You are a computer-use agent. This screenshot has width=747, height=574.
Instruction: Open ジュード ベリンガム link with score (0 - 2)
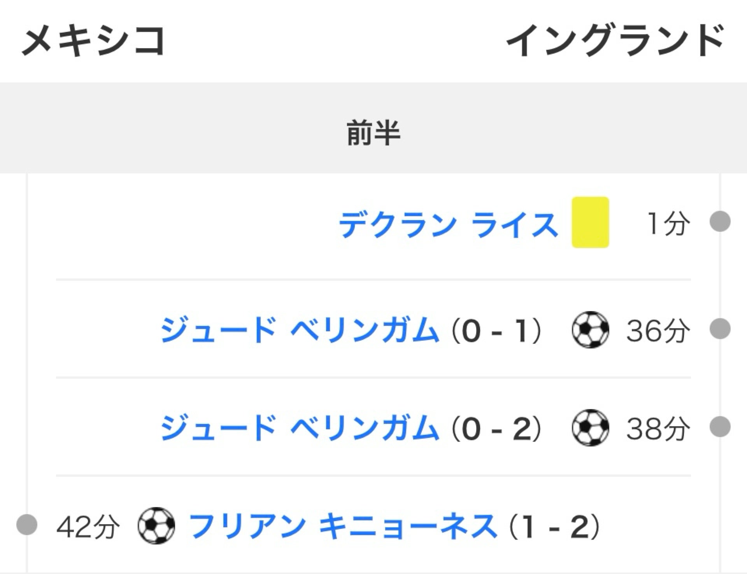300,428
